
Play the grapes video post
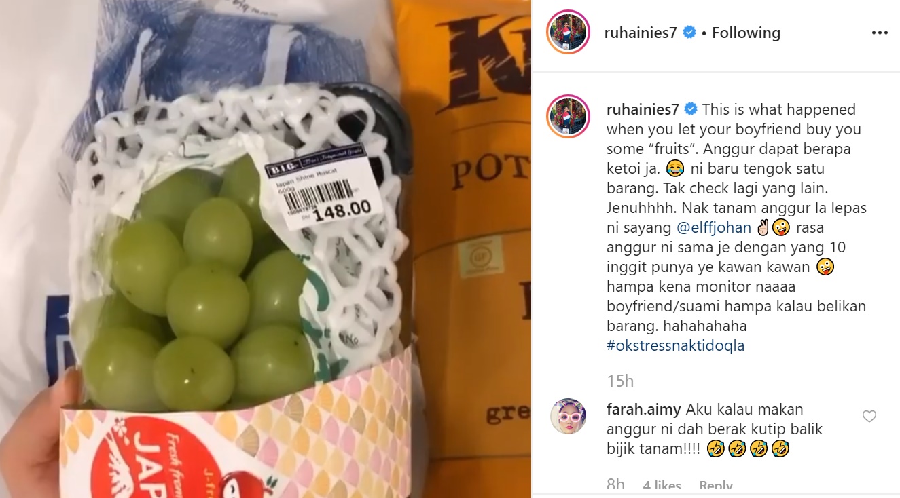coord(266,249)
